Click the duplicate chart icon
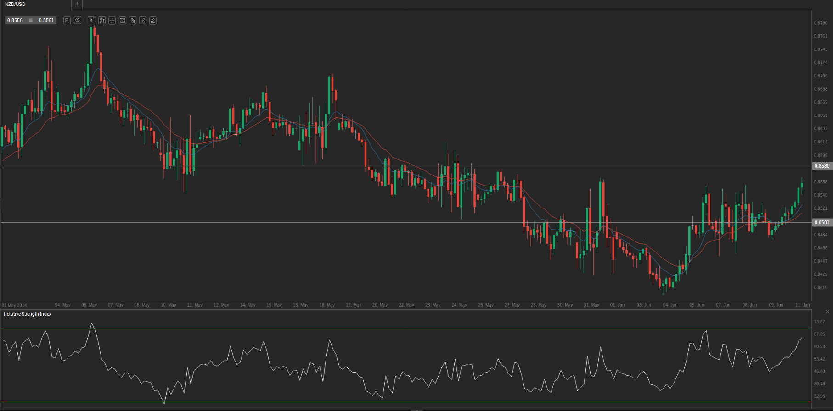This screenshot has width=833, height=411. coord(133,20)
